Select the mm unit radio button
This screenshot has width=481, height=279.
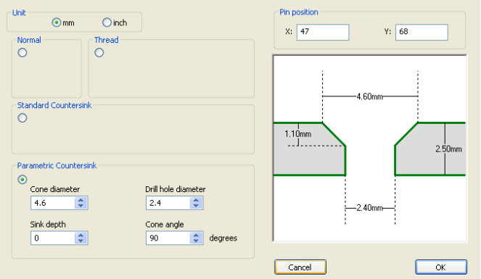coord(57,22)
